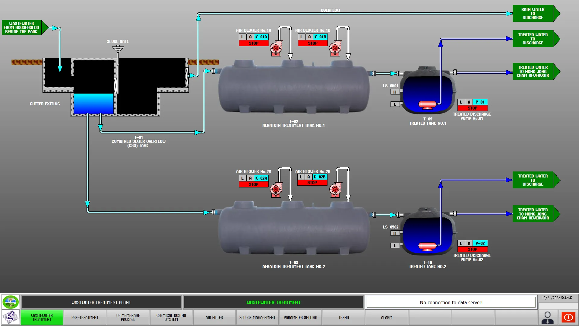
Task: Click the Gutter Exiting label
Action: click(45, 104)
